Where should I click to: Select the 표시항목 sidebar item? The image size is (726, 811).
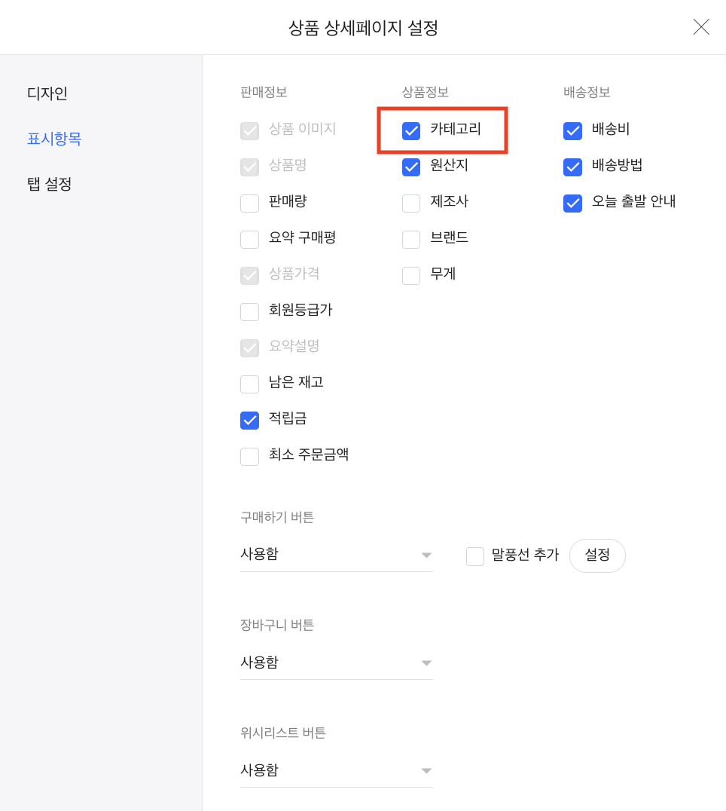click(54, 139)
